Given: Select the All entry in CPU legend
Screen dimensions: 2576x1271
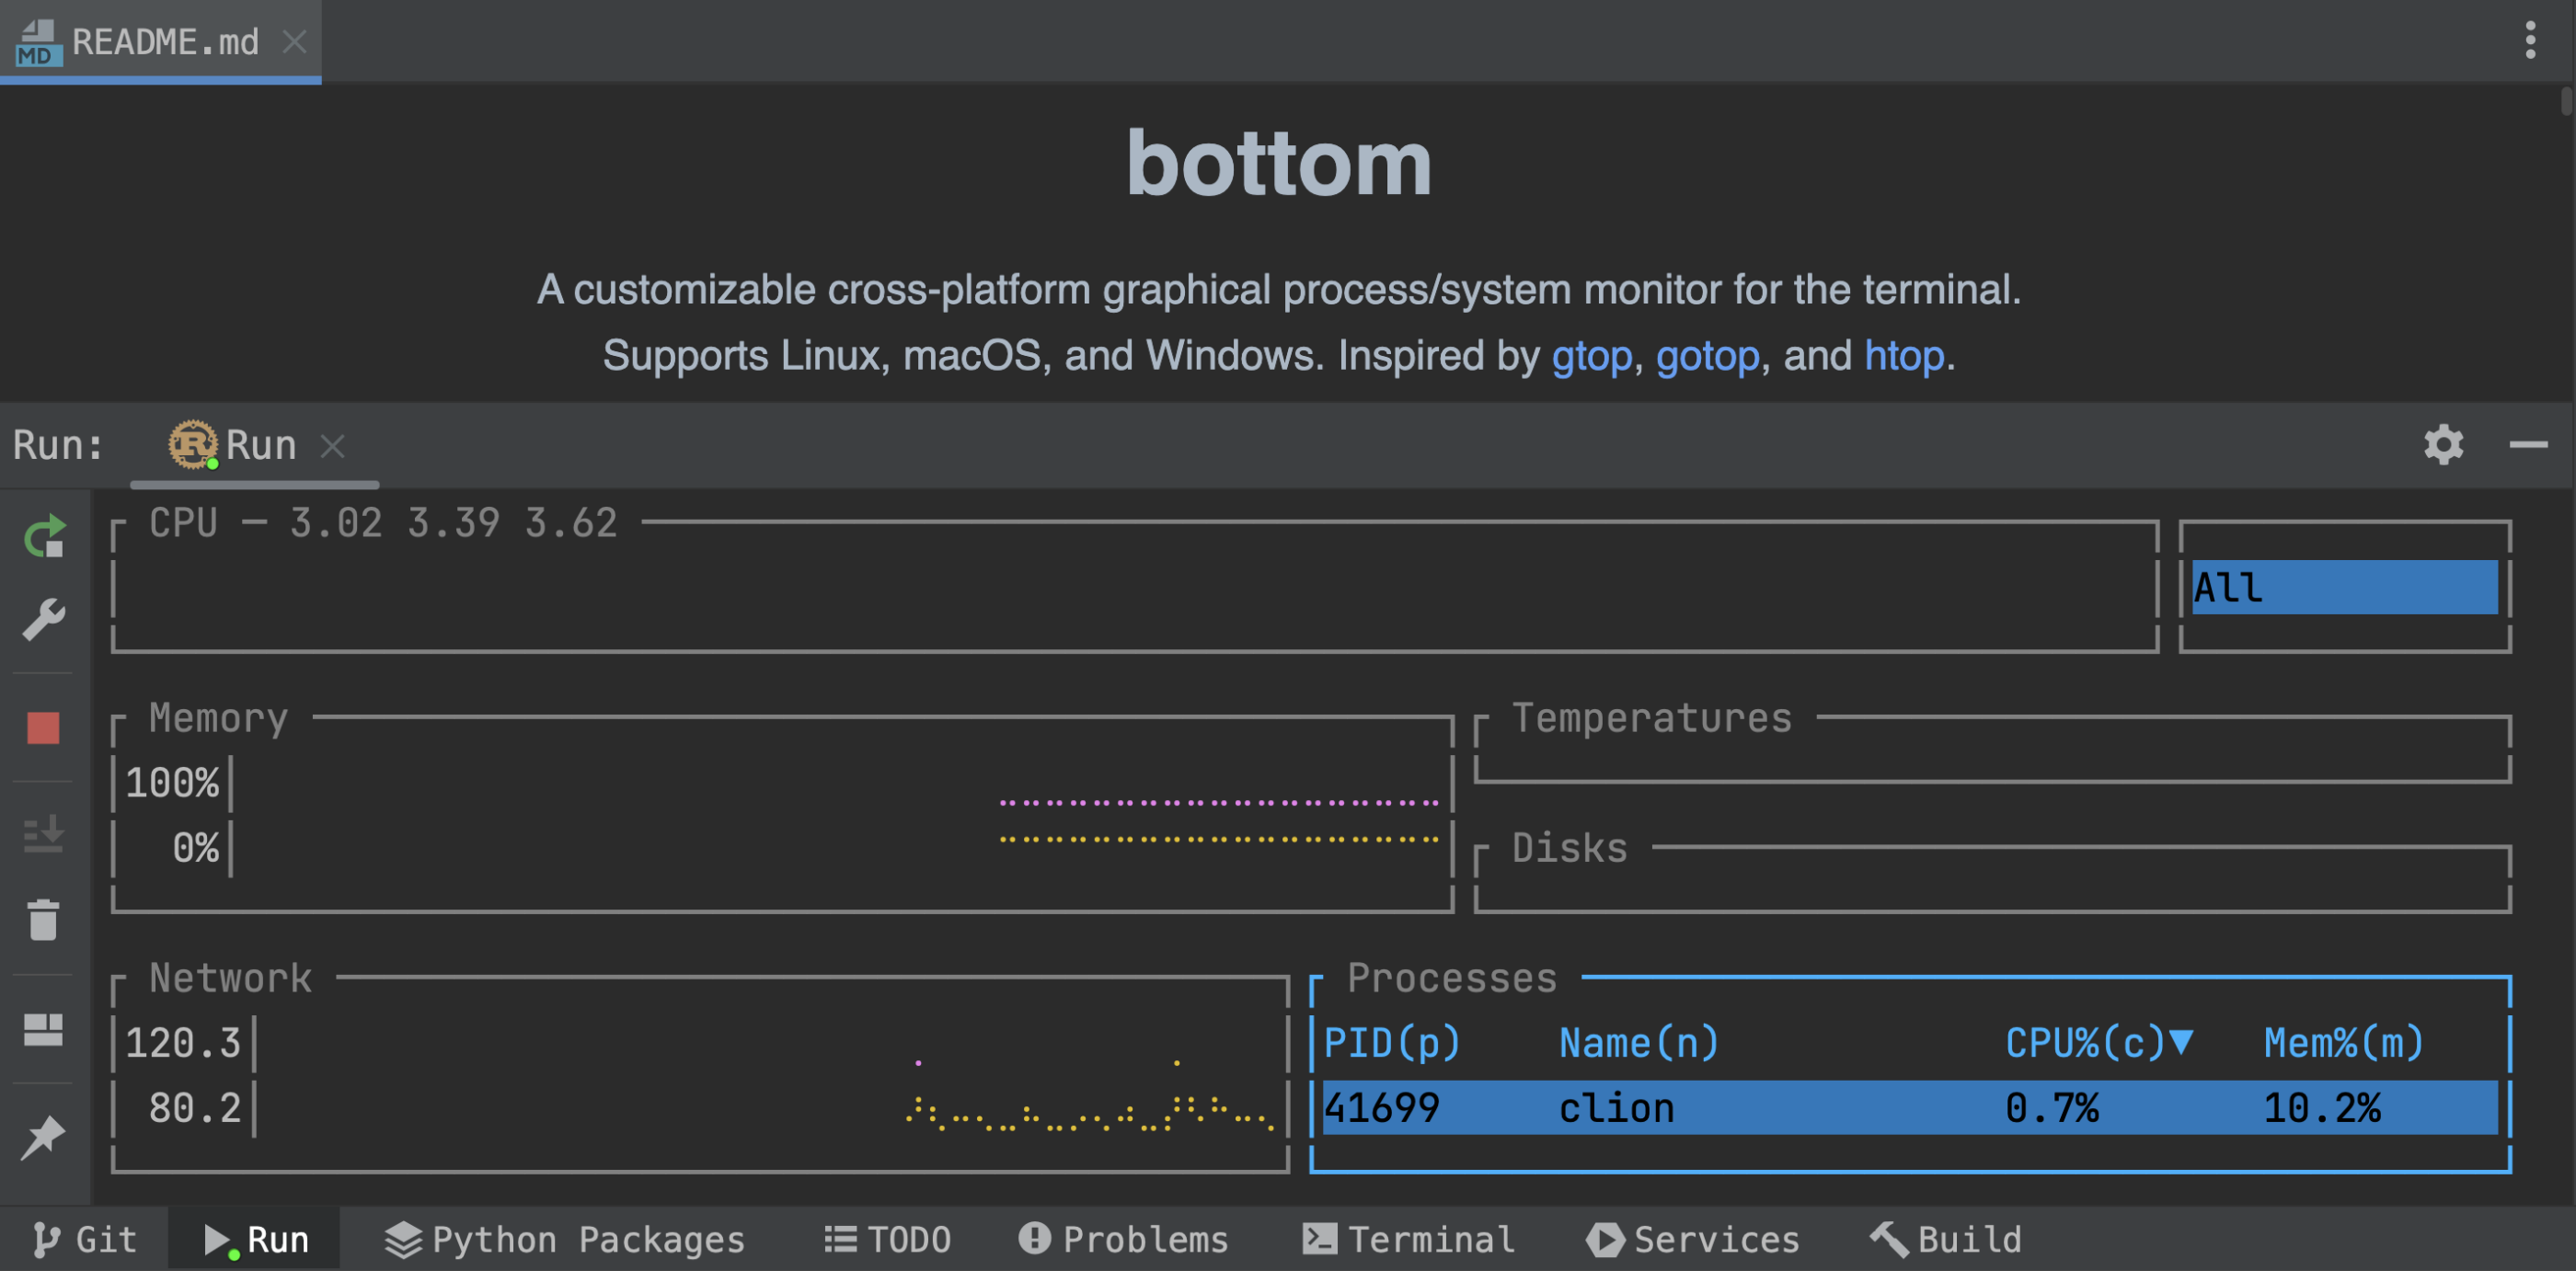Looking at the screenshot, I should click(2344, 587).
